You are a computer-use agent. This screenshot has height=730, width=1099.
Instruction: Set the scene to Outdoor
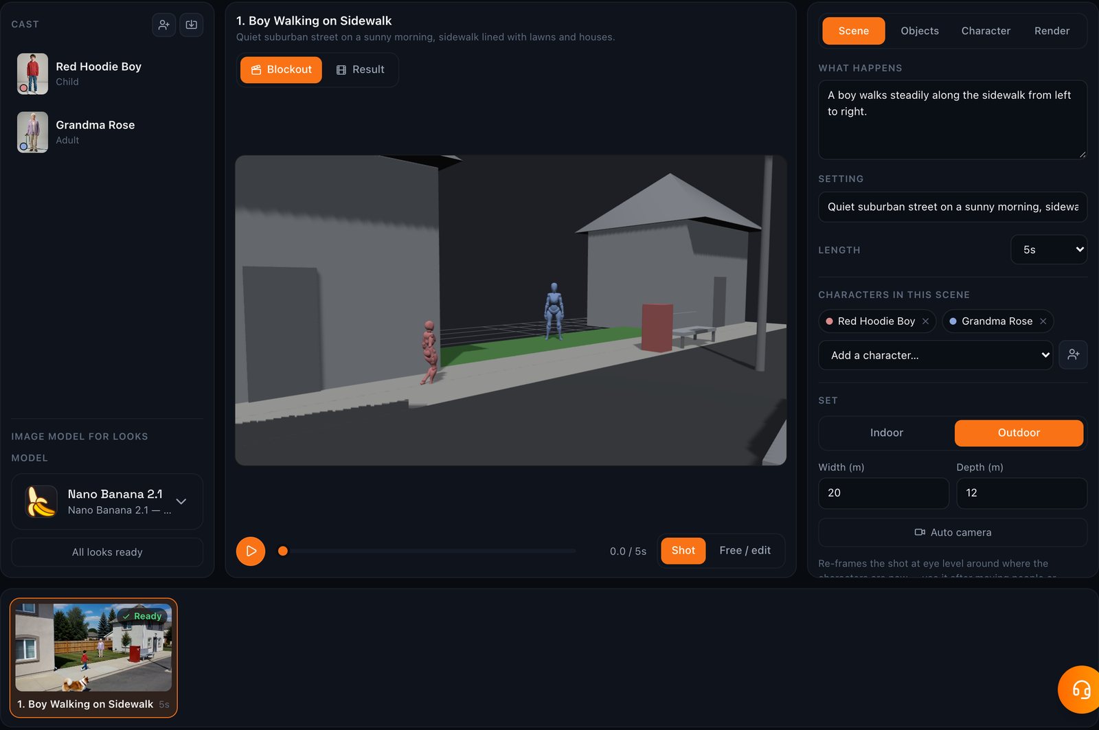1019,433
